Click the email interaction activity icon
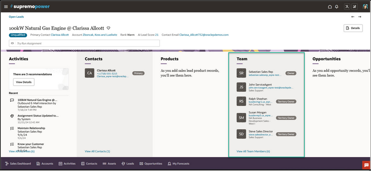Viewport: 371px width, 171px height. [12, 100]
